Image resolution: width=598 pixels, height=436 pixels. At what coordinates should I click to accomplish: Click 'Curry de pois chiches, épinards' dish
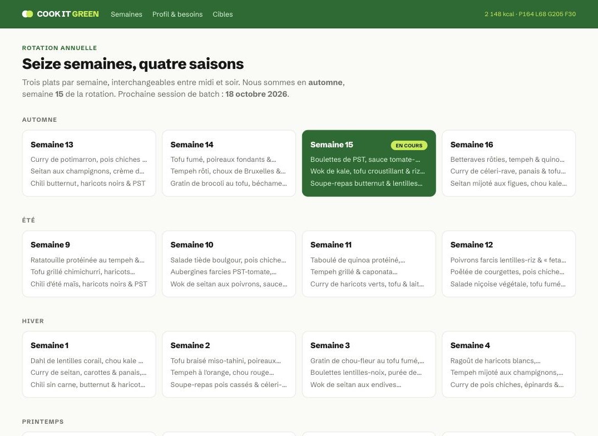pos(507,384)
